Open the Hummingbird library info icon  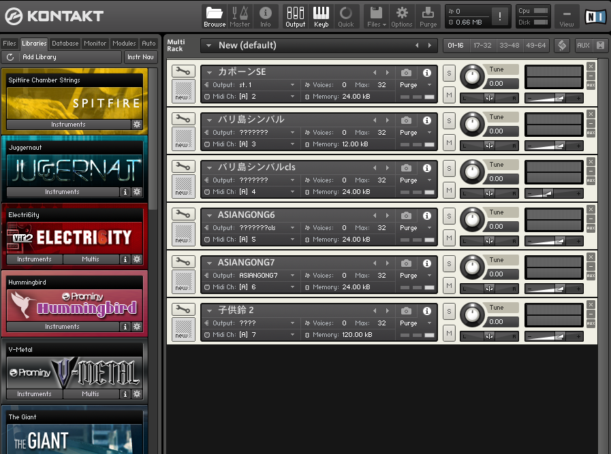[x=125, y=326]
